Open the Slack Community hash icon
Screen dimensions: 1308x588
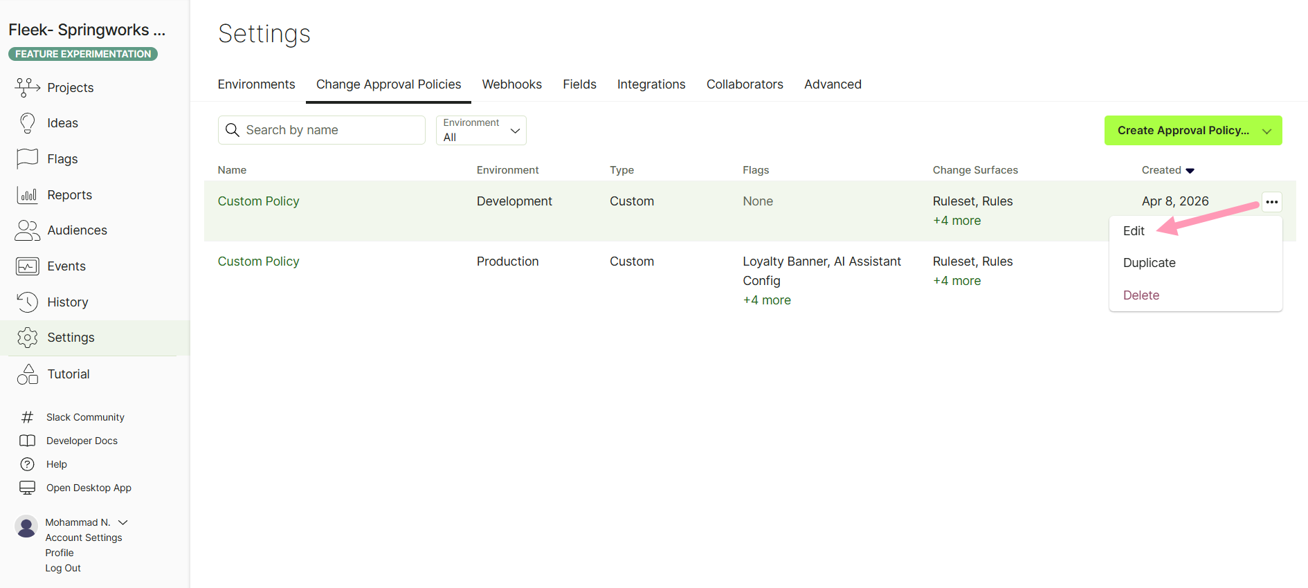27,417
